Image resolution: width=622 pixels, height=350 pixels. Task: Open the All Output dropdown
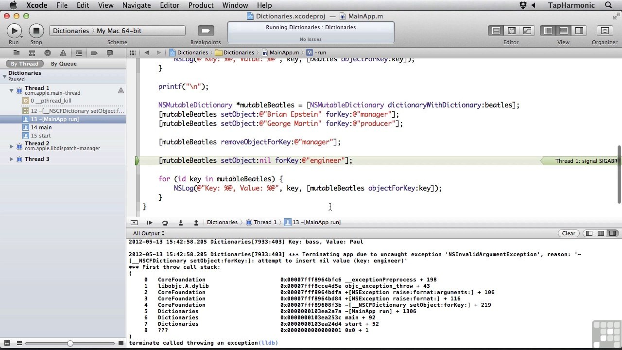[x=149, y=233]
